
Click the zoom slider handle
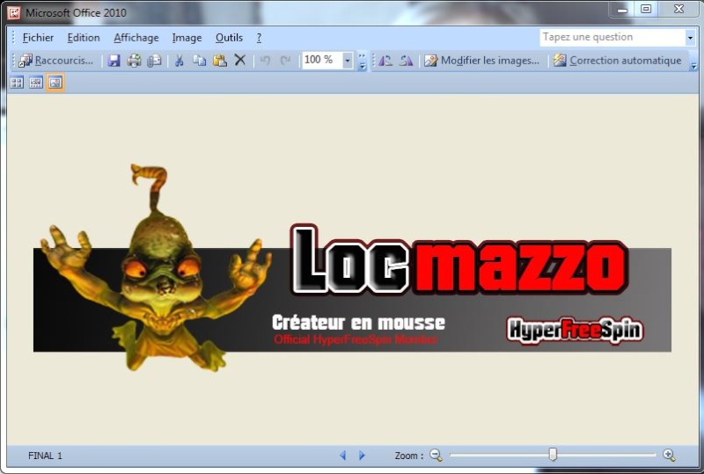point(554,455)
